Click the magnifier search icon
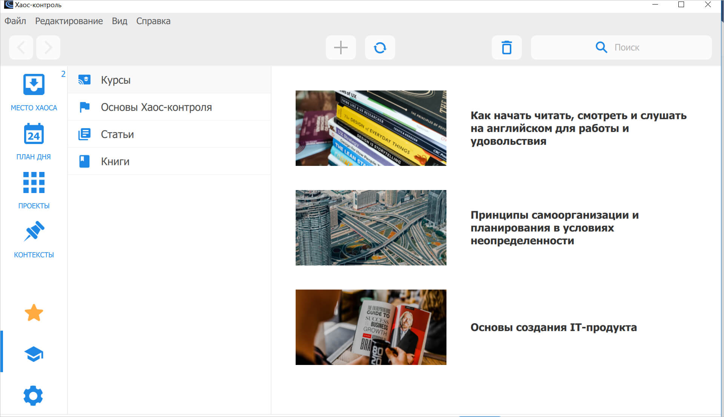 coord(601,48)
